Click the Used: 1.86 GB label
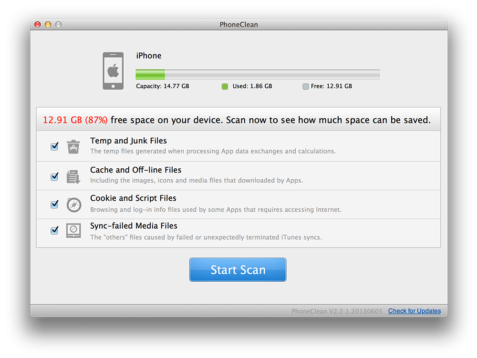Screen dimensions: 477x358 click(x=252, y=86)
